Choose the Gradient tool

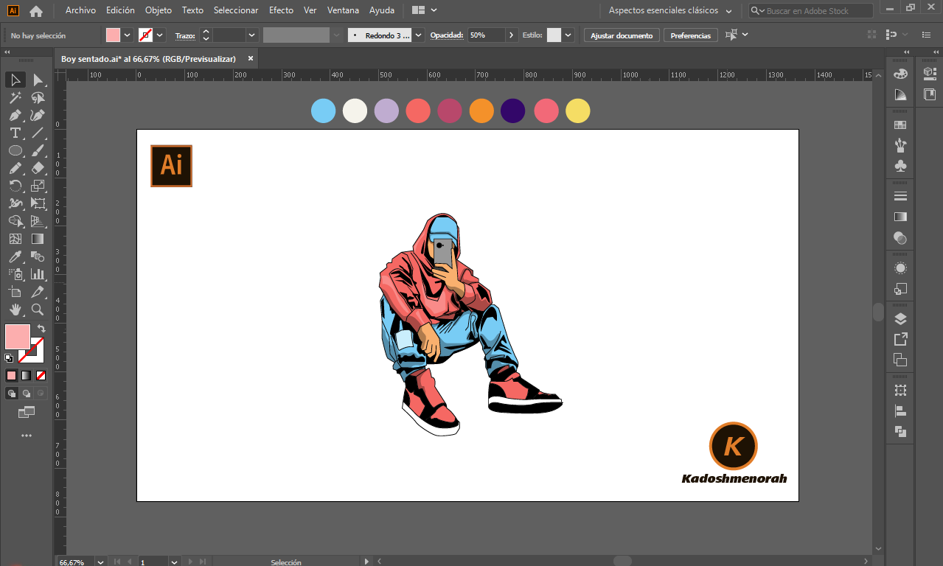point(38,239)
